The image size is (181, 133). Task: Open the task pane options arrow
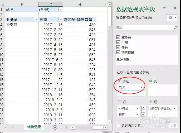pos(164,8)
